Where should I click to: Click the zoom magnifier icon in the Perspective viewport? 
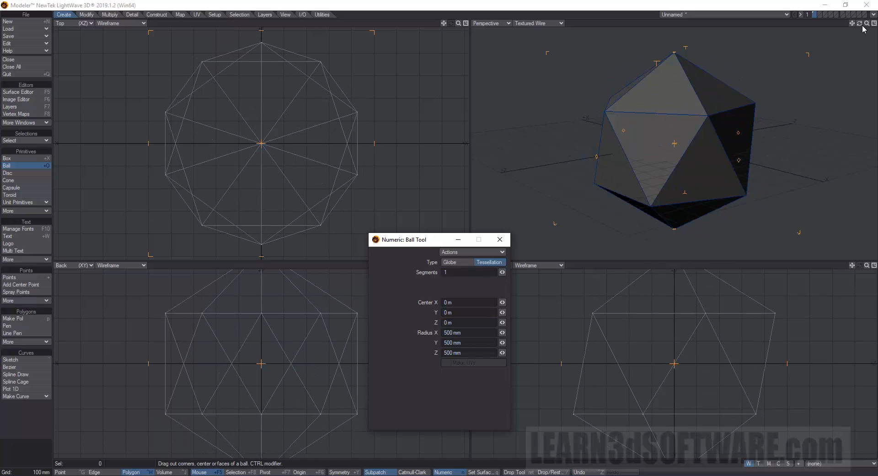(867, 23)
